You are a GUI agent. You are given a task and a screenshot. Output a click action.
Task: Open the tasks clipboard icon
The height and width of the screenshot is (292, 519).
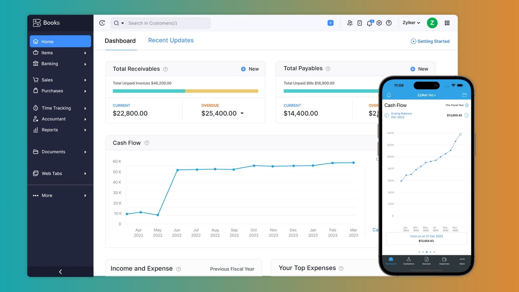(360, 23)
